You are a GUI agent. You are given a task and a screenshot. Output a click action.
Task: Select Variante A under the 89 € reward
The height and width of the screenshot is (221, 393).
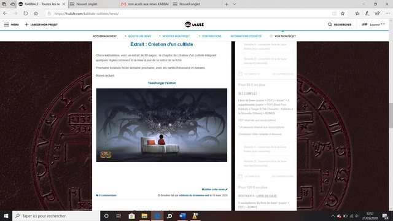266,149
